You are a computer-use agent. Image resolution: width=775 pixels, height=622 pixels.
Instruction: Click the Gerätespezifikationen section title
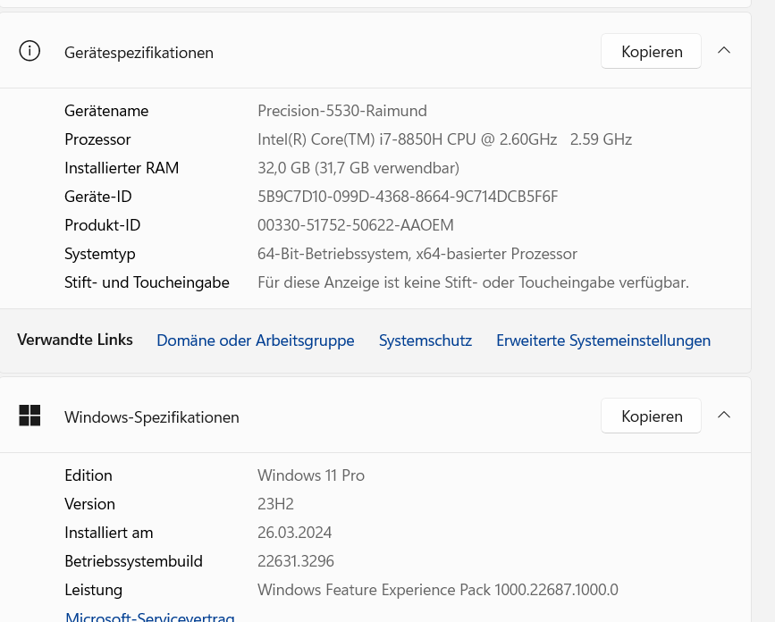[x=139, y=53]
